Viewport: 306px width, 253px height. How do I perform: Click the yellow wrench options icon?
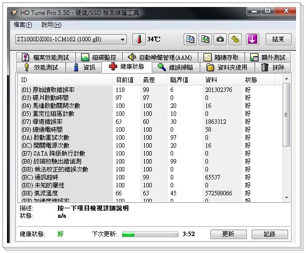click(x=235, y=39)
